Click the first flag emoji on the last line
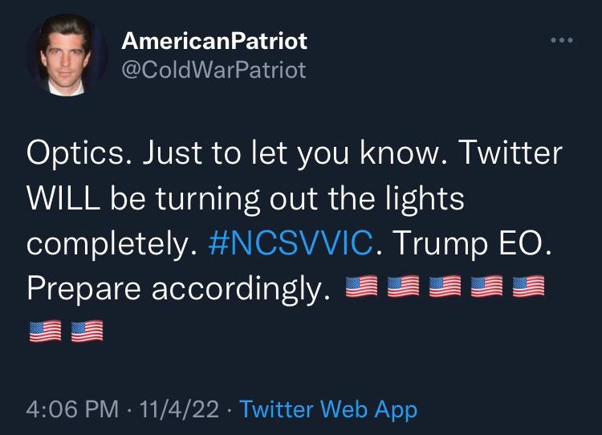 tap(45, 331)
